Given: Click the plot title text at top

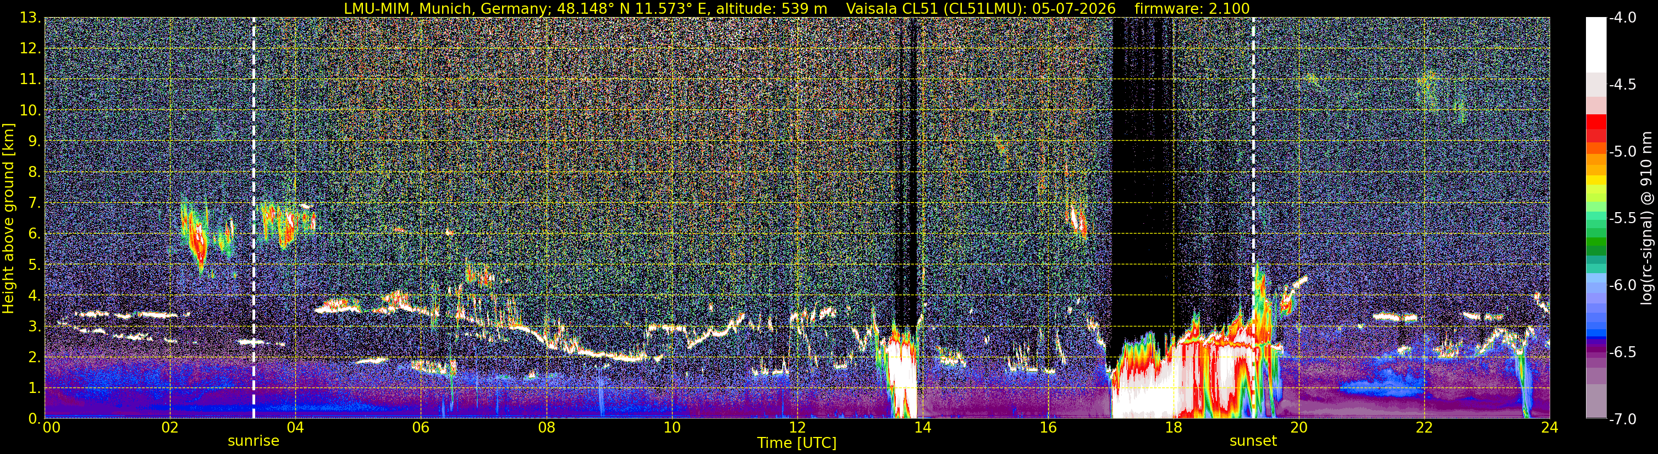Looking at the screenshot, I should click(796, 8).
